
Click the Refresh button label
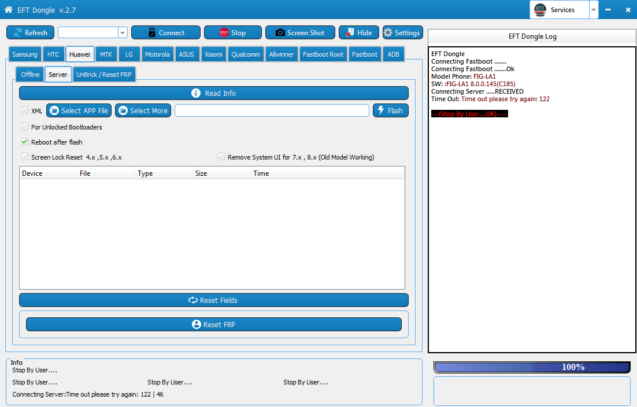[36, 33]
